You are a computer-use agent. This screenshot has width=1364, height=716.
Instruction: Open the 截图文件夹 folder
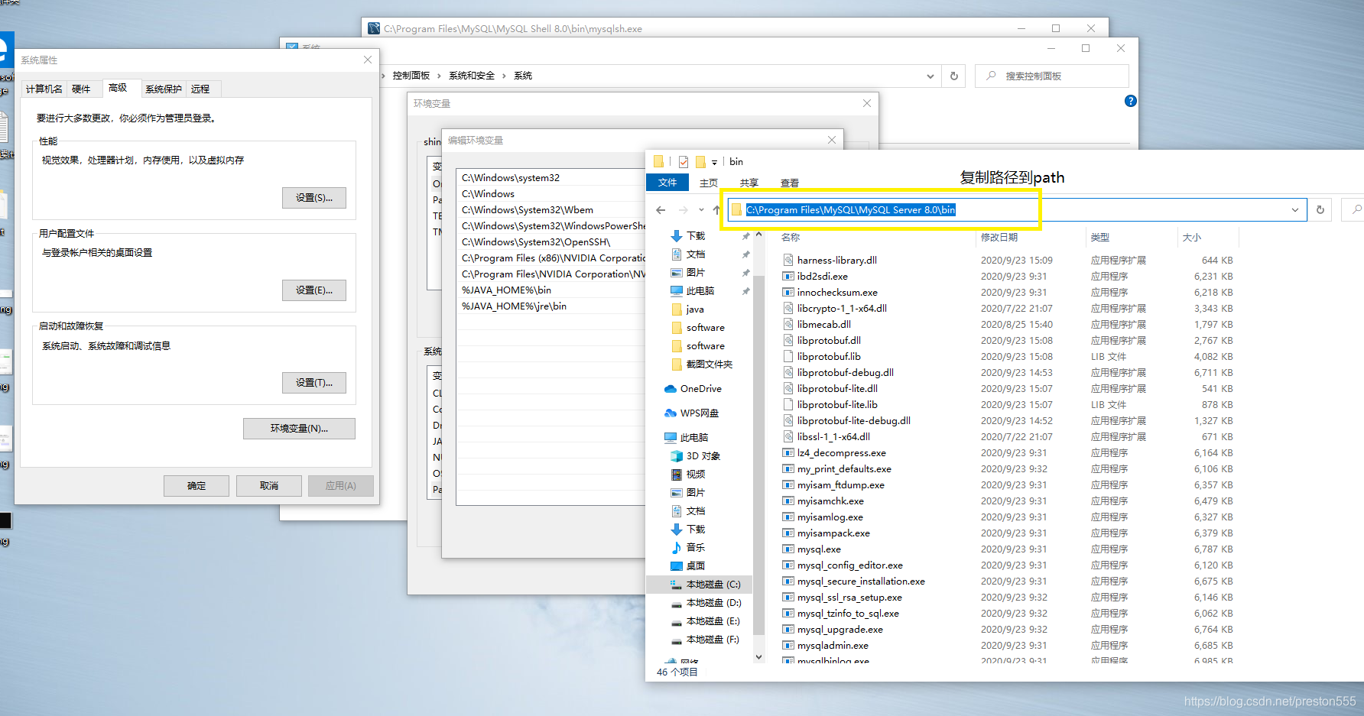[701, 364]
